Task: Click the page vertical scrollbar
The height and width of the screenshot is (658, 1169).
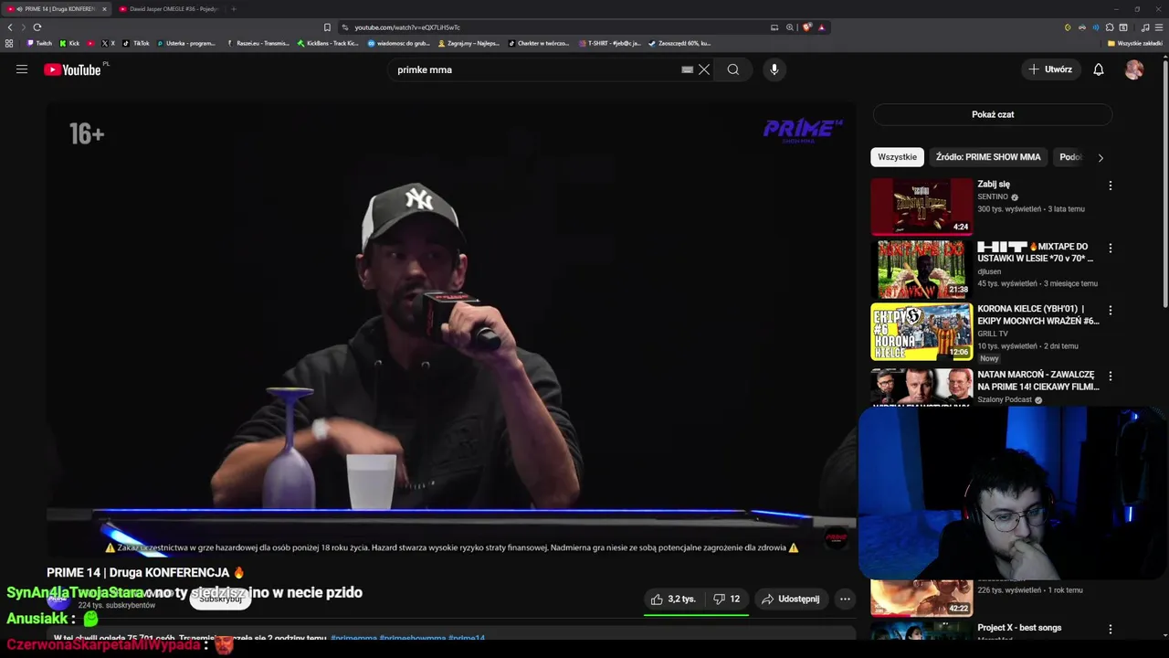Action: [x=1164, y=183]
